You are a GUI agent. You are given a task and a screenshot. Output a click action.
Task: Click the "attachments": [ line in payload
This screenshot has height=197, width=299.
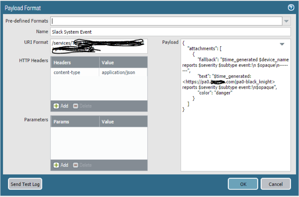205,49
